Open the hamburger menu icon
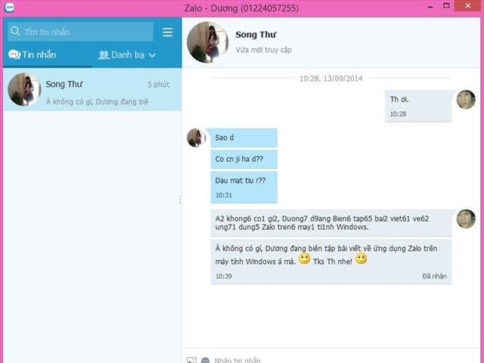Screen dimensions: 484x363 point(168,32)
